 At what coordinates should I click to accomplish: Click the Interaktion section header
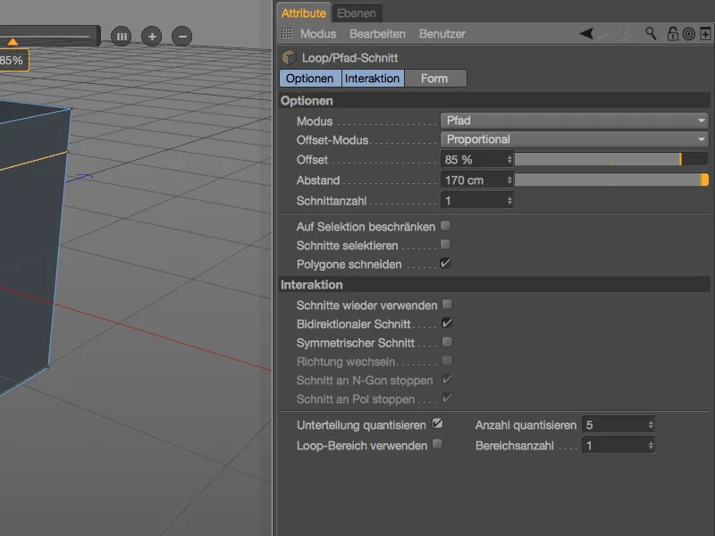click(495, 284)
